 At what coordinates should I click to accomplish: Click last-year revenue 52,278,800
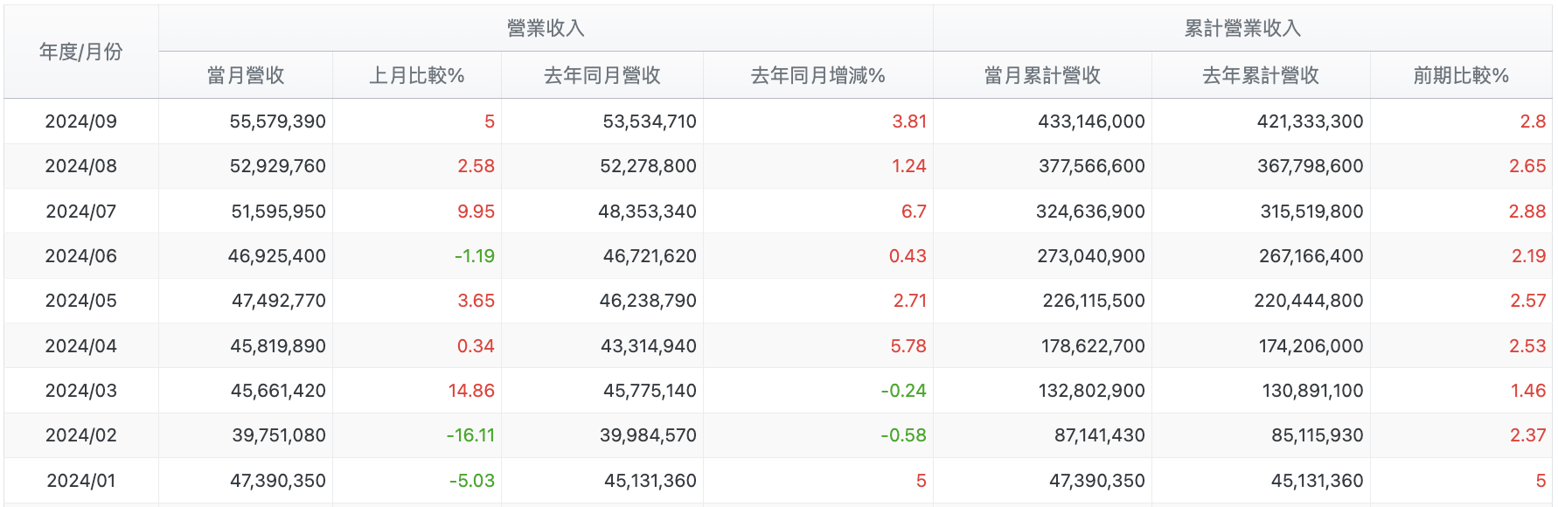pyautogui.click(x=648, y=166)
